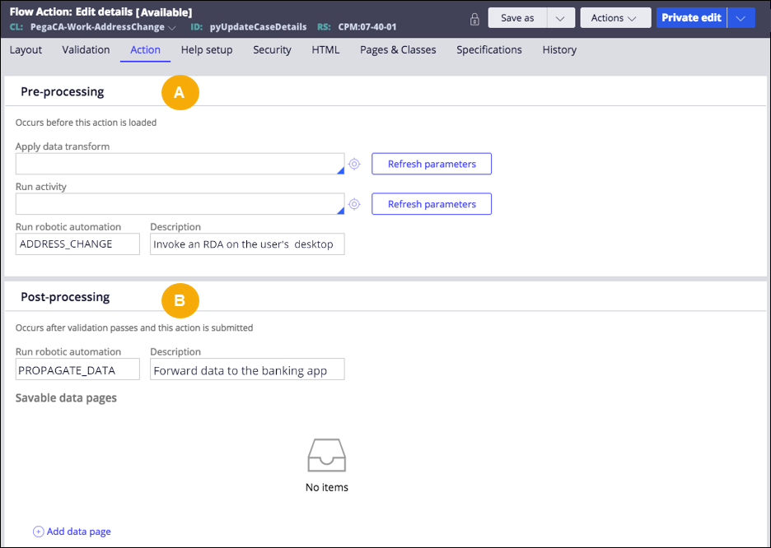The image size is (771, 548).
Task: Click the PROPAGATE_DATA robotic automation field
Action: (x=77, y=369)
